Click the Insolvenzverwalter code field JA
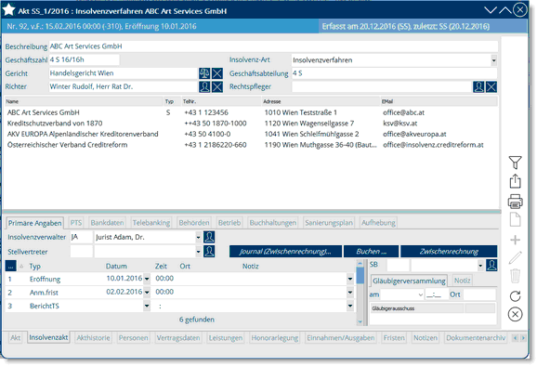537x366 pixels. click(x=81, y=237)
